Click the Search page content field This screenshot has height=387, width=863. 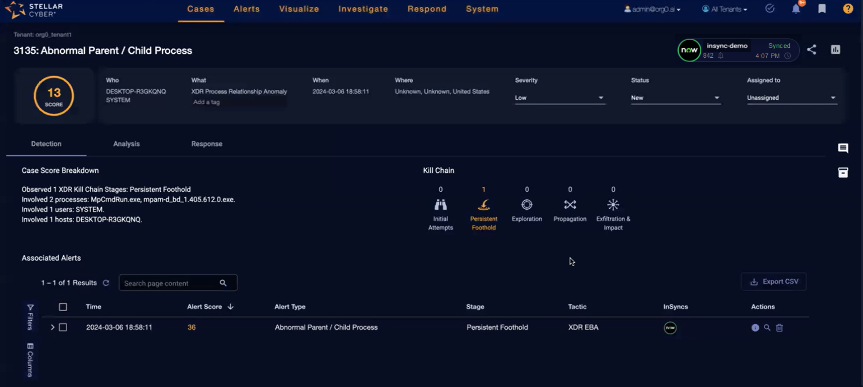[x=170, y=283]
